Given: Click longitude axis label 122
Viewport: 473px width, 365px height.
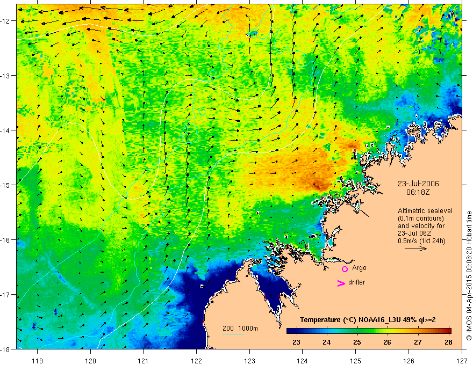Looking at the screenshot, I should click(196, 361).
